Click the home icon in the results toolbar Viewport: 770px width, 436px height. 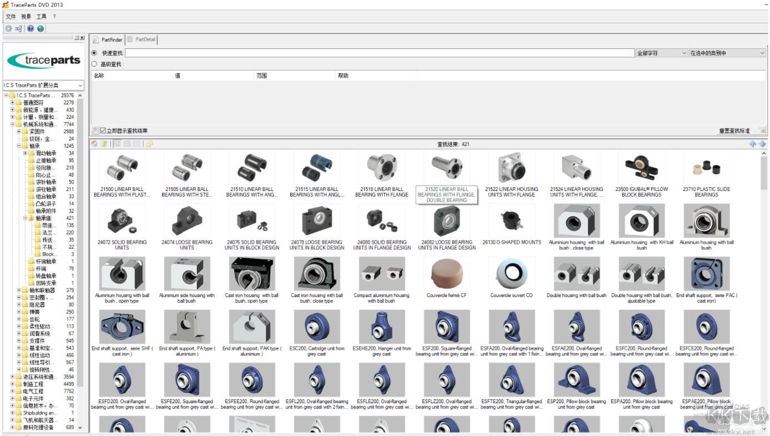tap(94, 143)
